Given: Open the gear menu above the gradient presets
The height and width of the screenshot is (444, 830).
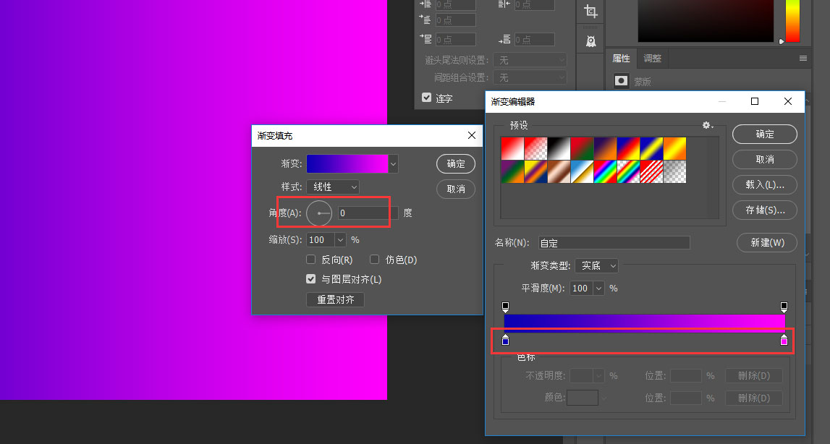Looking at the screenshot, I should pyautogui.click(x=707, y=125).
